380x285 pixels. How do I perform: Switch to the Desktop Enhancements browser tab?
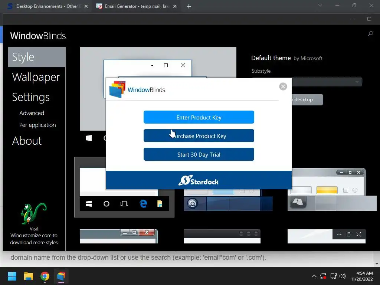tap(47, 6)
